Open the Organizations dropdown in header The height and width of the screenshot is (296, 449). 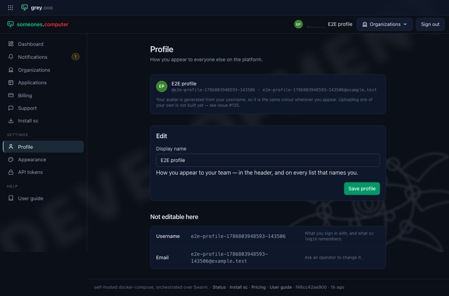pyautogui.click(x=385, y=24)
